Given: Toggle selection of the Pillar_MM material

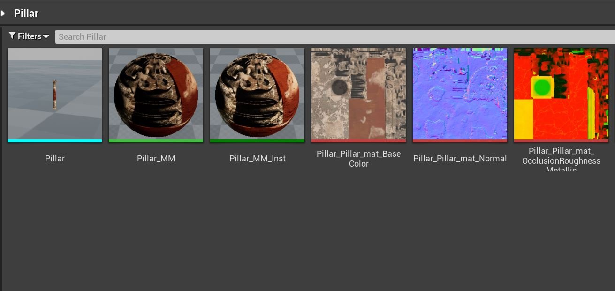Looking at the screenshot, I should point(156,94).
